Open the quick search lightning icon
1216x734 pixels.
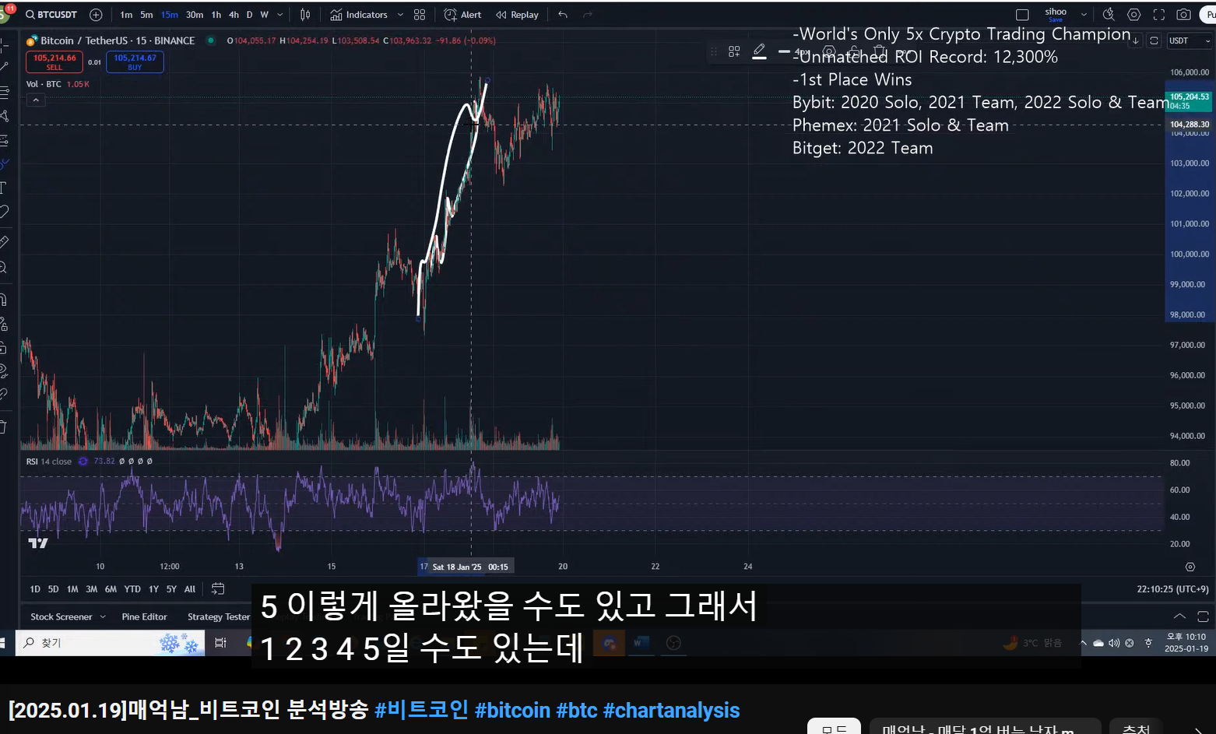pyautogui.click(x=1109, y=15)
